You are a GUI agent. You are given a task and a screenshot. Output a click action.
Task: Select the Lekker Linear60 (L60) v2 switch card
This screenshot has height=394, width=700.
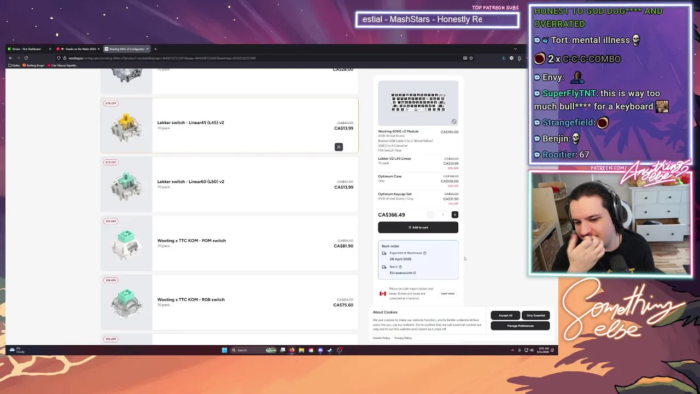click(229, 184)
